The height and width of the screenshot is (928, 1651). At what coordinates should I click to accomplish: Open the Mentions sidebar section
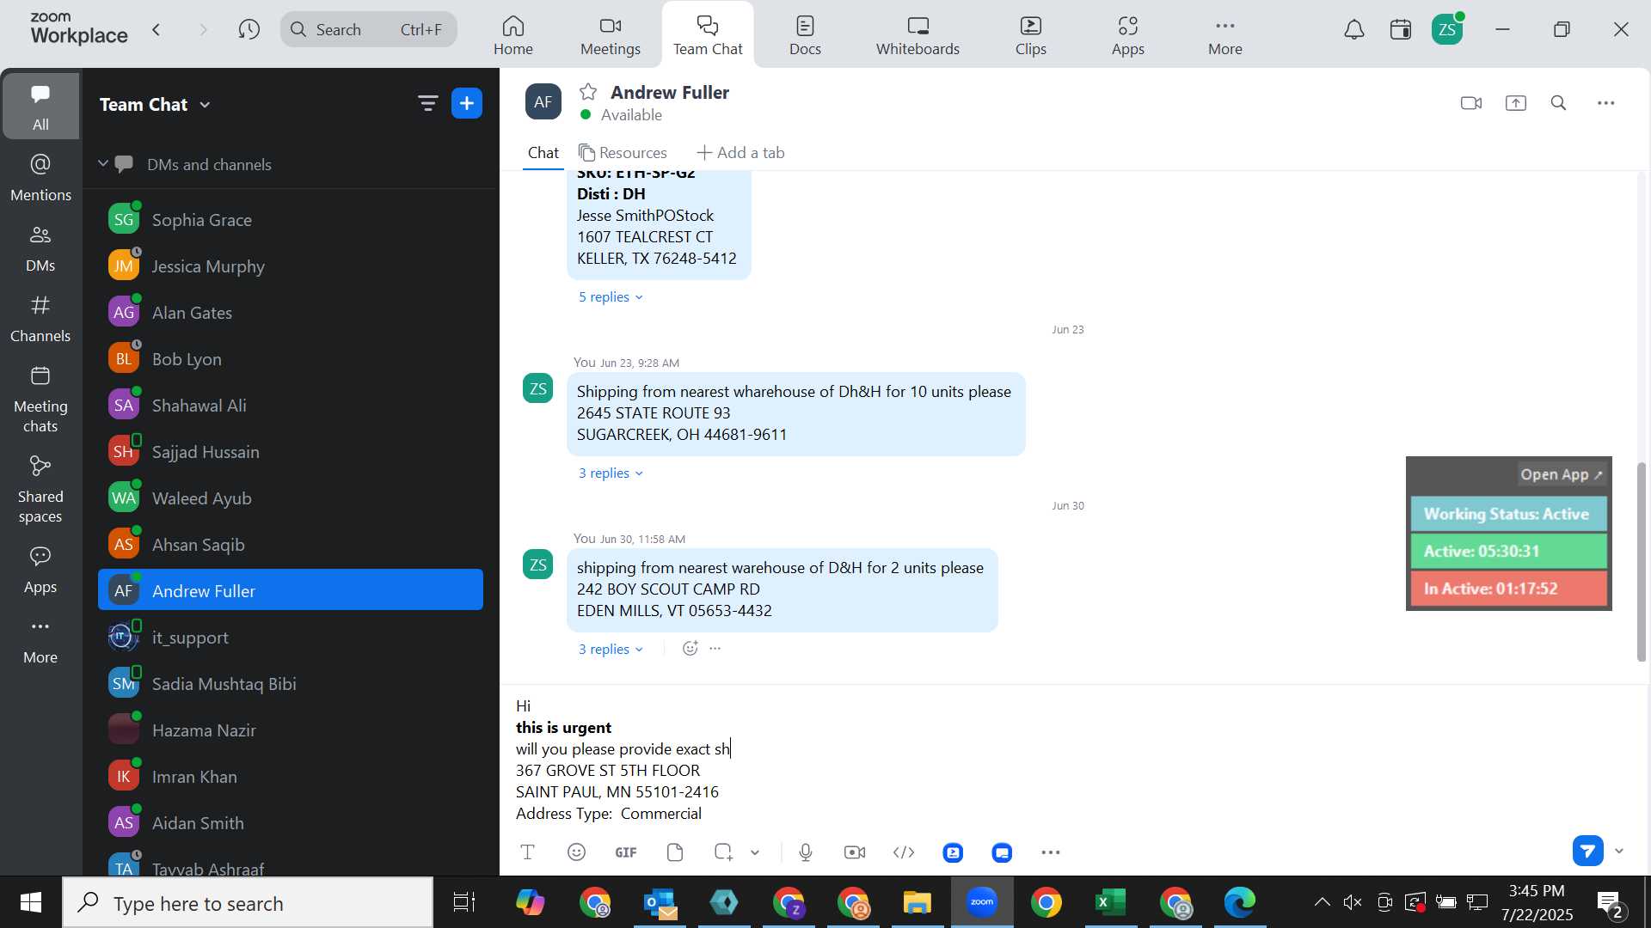pos(40,178)
